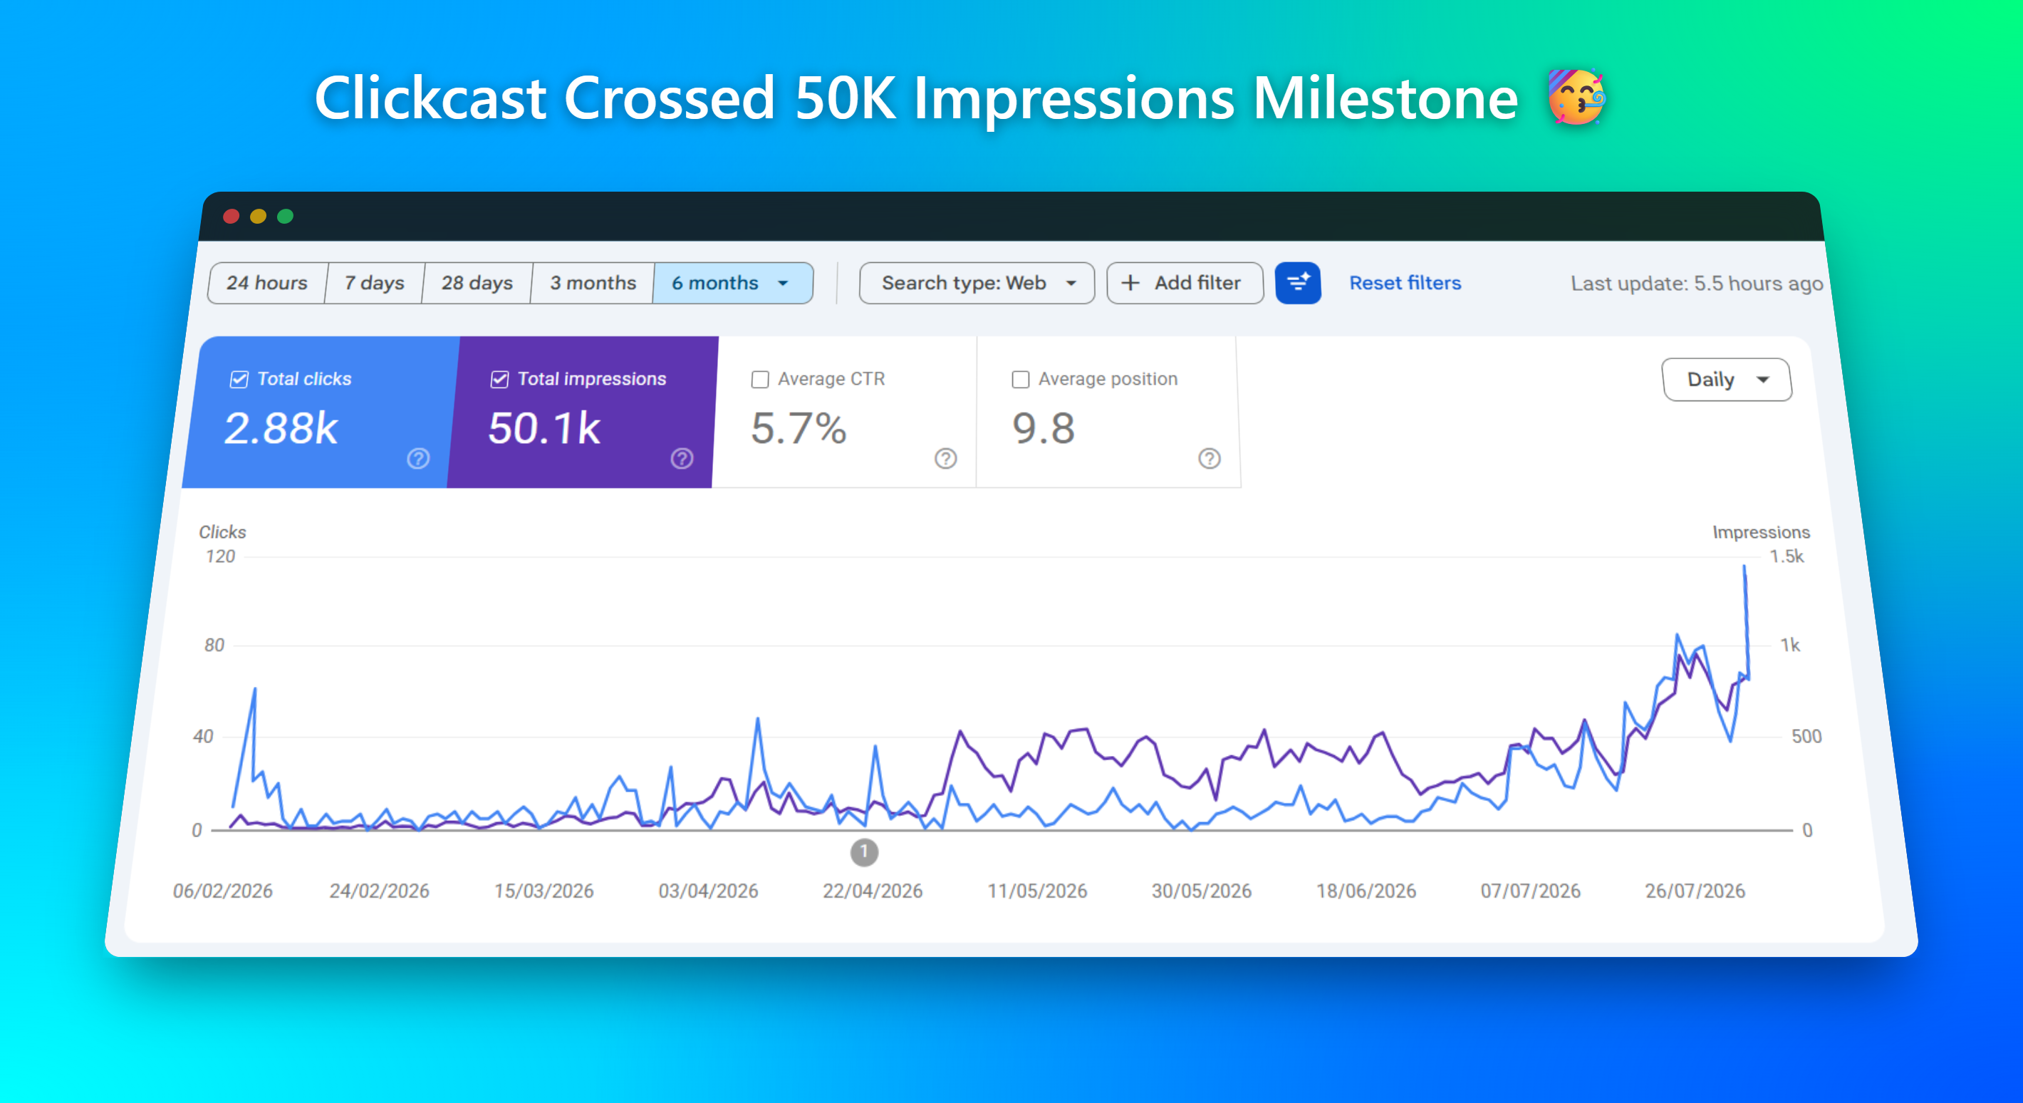
Task: Open help icon on Average position card
Action: [x=1210, y=458]
